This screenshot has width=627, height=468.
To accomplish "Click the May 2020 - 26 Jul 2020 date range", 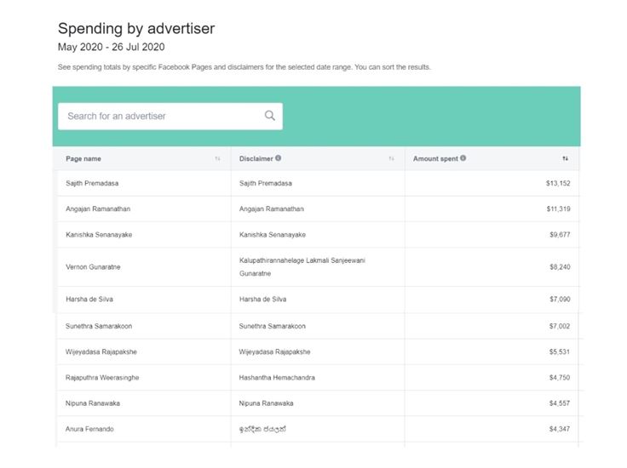I will click(x=111, y=47).
